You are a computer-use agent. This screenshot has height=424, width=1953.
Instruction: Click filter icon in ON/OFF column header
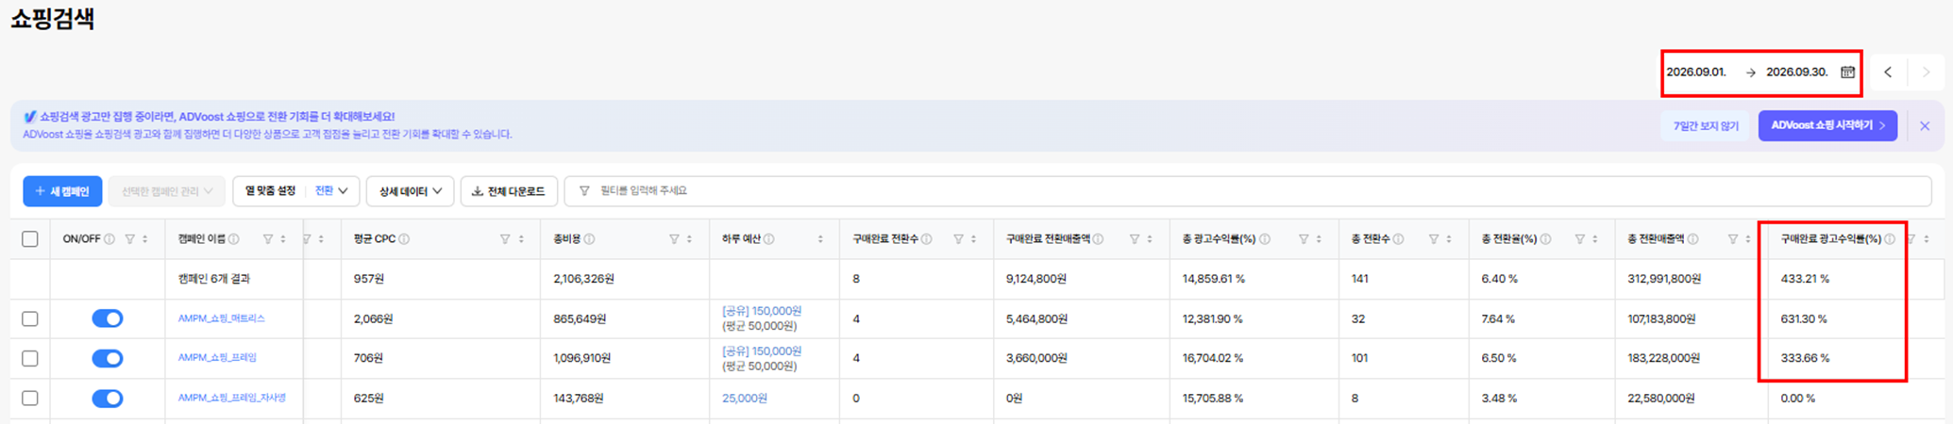coord(130,239)
